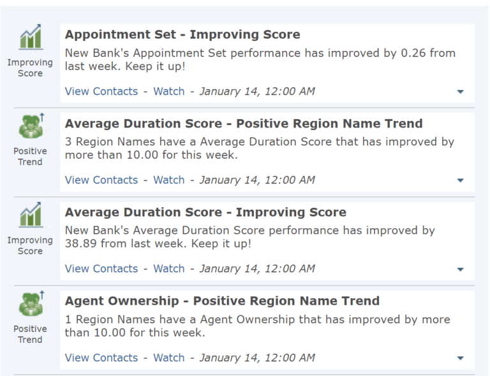
Task: Expand the Appointment Set alert dropdown arrow
Action: 460,92
